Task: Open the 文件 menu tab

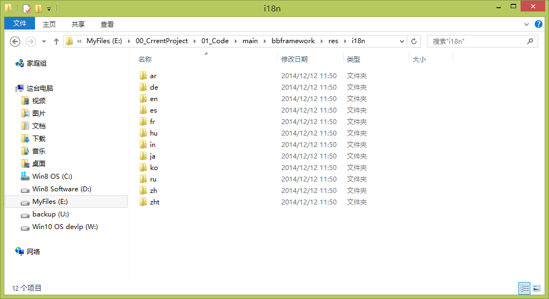Action: coord(20,24)
